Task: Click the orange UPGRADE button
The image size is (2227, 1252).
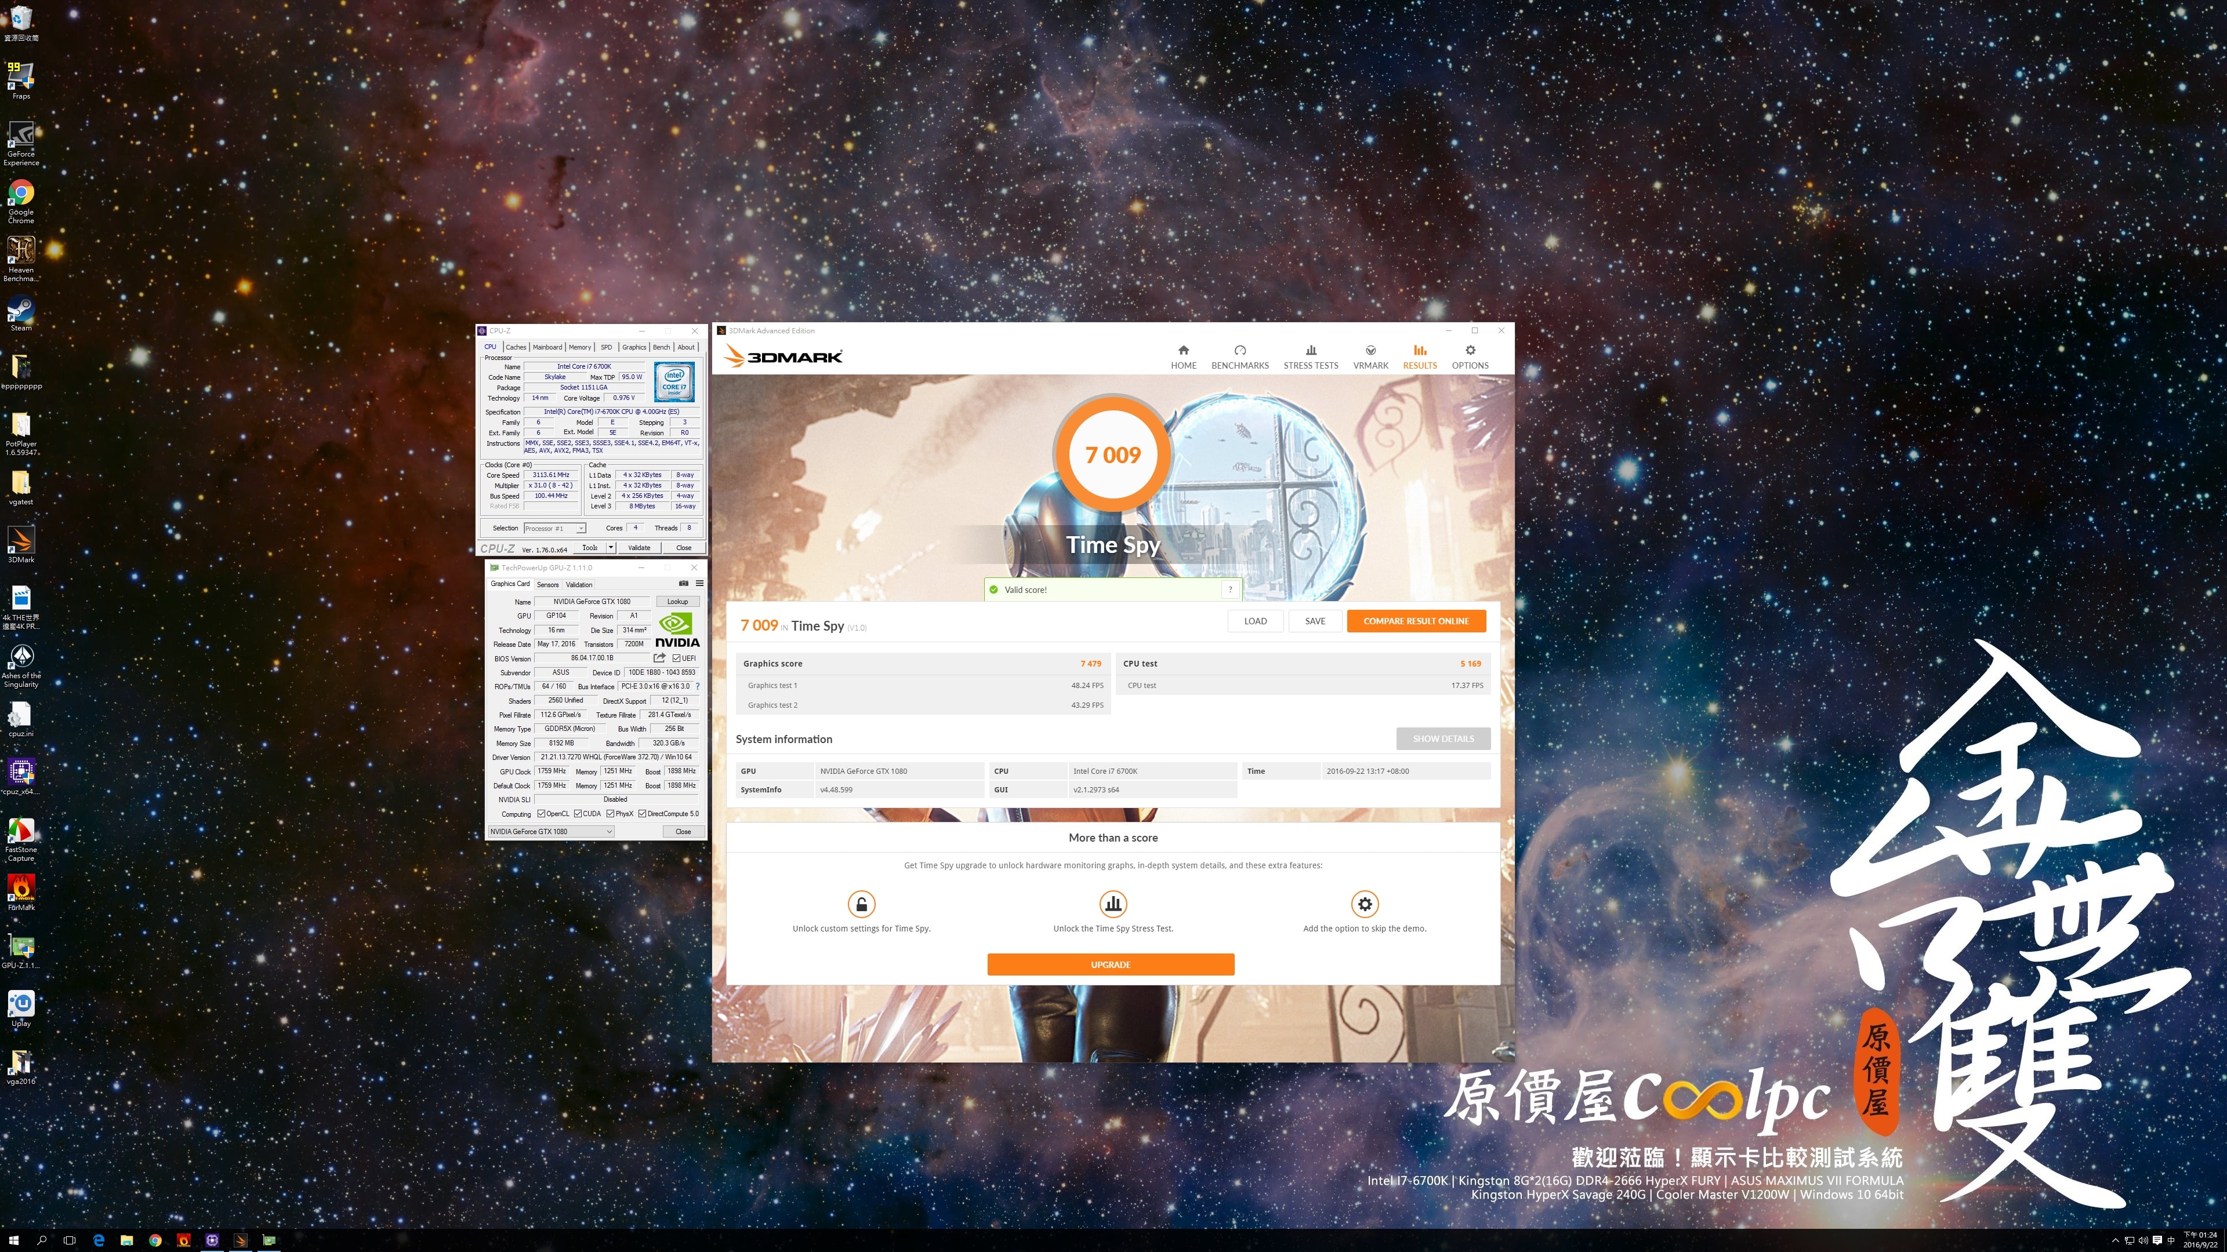Action: (1111, 965)
